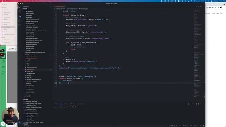Screen dimensions: 226x127
Task: Open the File menu
Action: pyautogui.click(x=11, y=1)
